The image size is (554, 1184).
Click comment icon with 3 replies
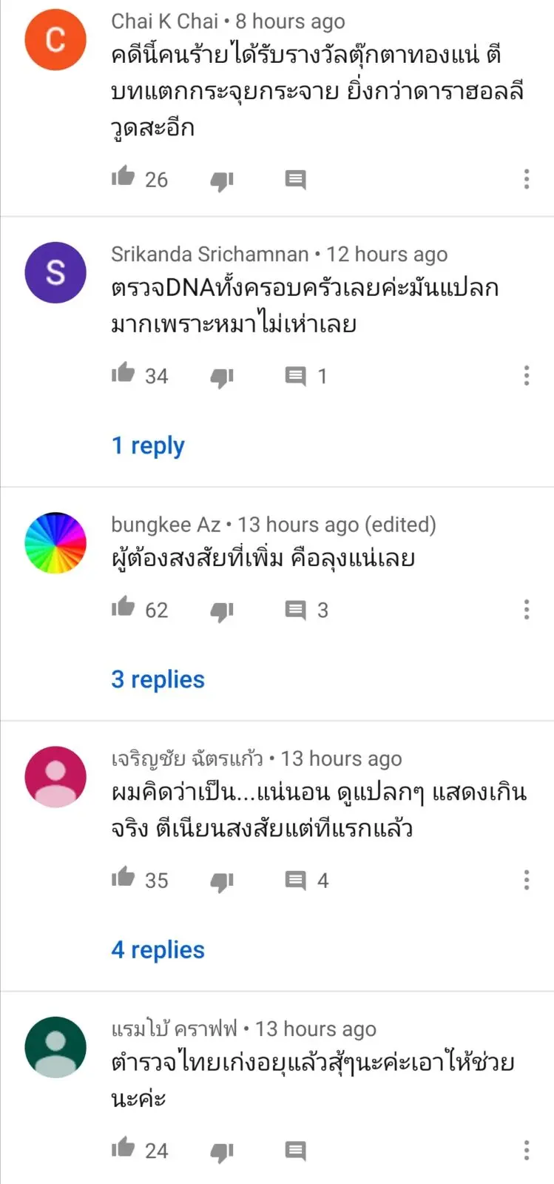[x=295, y=610]
